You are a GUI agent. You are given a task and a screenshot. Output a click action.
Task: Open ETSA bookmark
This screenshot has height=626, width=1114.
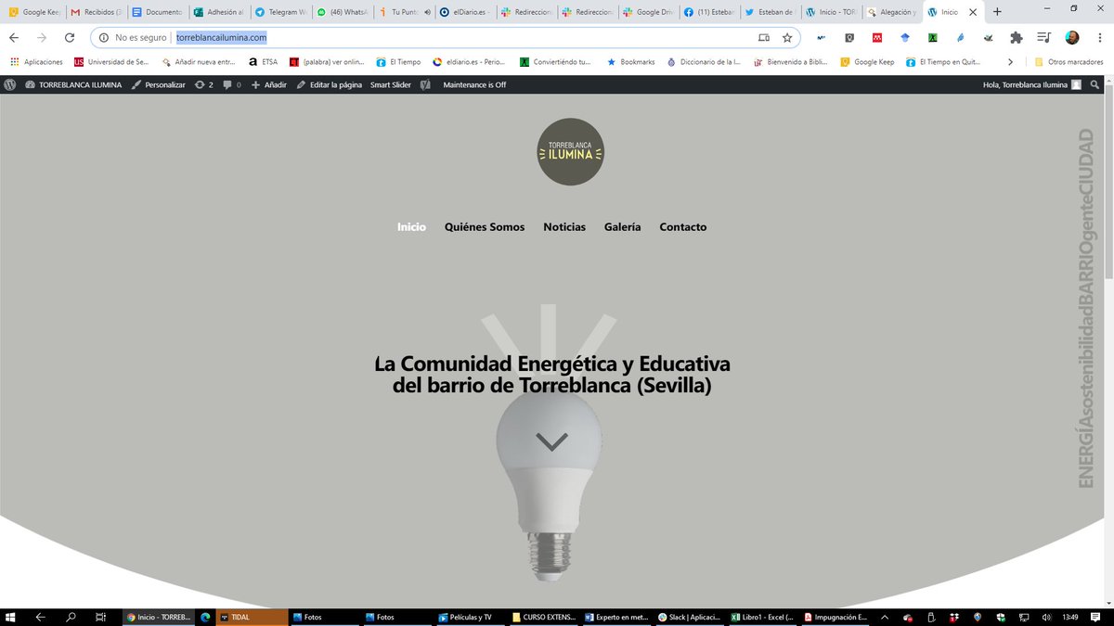[263, 62]
